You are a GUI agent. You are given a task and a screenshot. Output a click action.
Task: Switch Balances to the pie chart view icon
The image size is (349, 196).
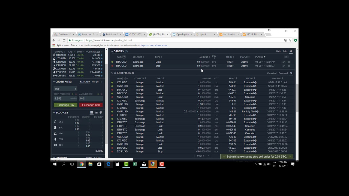[x=101, y=112]
